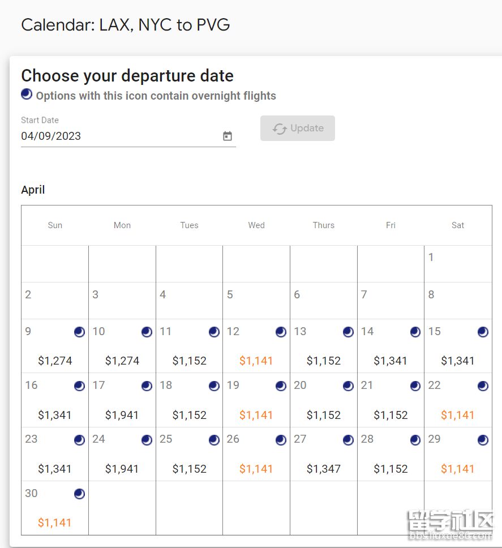Select the $1,141 fare on April 29
Screen dimensions: 502x548
point(458,469)
